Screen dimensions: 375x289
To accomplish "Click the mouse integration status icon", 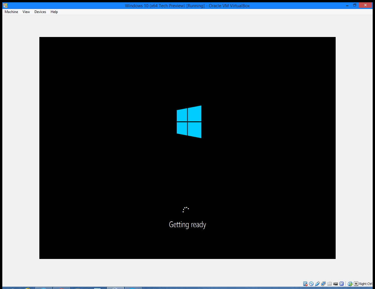I will tap(350, 284).
